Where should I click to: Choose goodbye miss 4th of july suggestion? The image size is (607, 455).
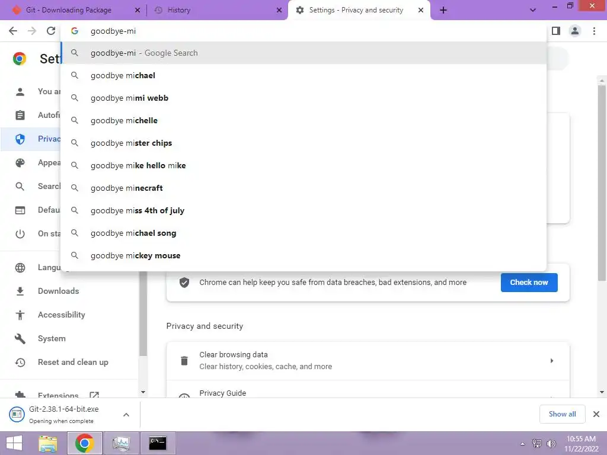tap(304, 210)
